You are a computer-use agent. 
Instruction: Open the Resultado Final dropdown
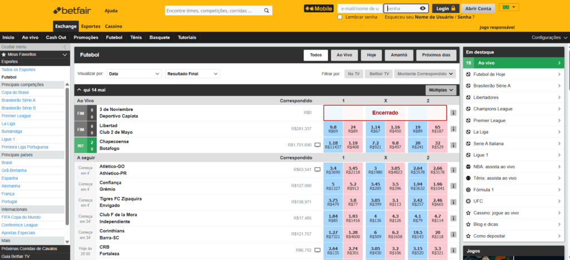point(193,73)
